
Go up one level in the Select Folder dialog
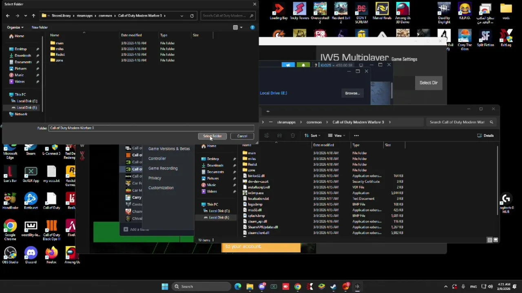point(33,15)
